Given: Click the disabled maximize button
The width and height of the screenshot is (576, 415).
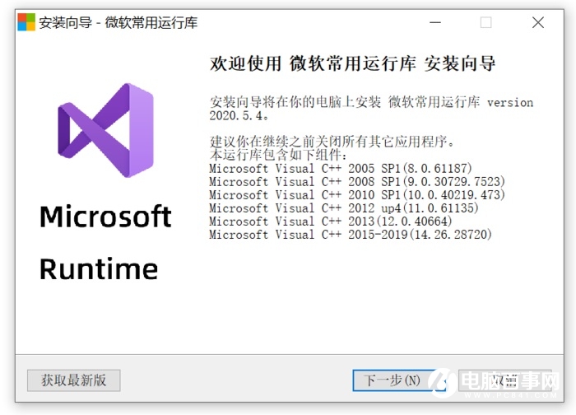Looking at the screenshot, I should point(485,23).
